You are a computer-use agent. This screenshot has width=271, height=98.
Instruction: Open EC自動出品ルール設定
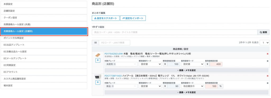coord(44,52)
